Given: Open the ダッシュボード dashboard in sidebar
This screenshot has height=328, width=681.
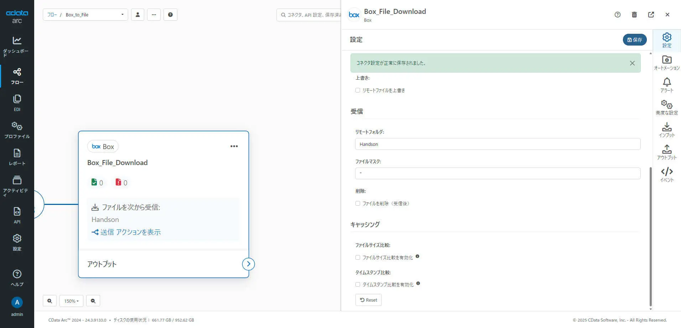Looking at the screenshot, I should [x=17, y=46].
